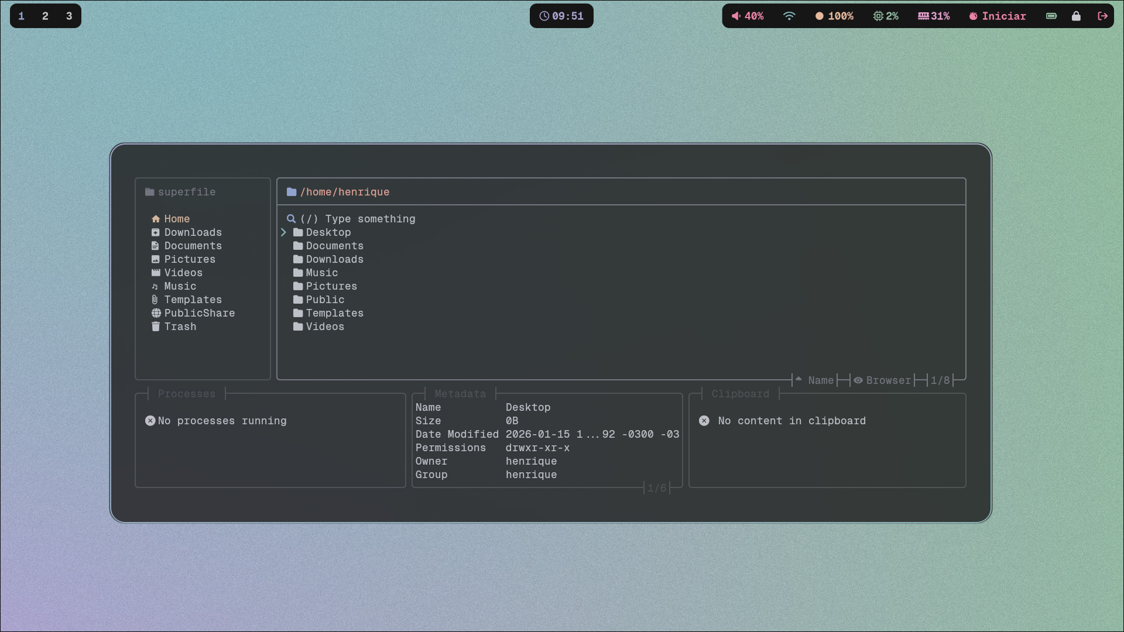Screen dimensions: 1124x632
Task: Open the Templates folder in the file panel
Action: pos(334,313)
